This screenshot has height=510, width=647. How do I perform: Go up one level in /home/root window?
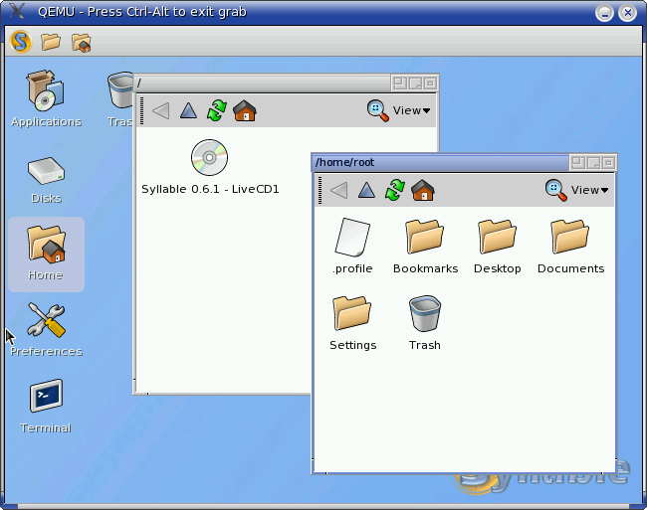(367, 190)
